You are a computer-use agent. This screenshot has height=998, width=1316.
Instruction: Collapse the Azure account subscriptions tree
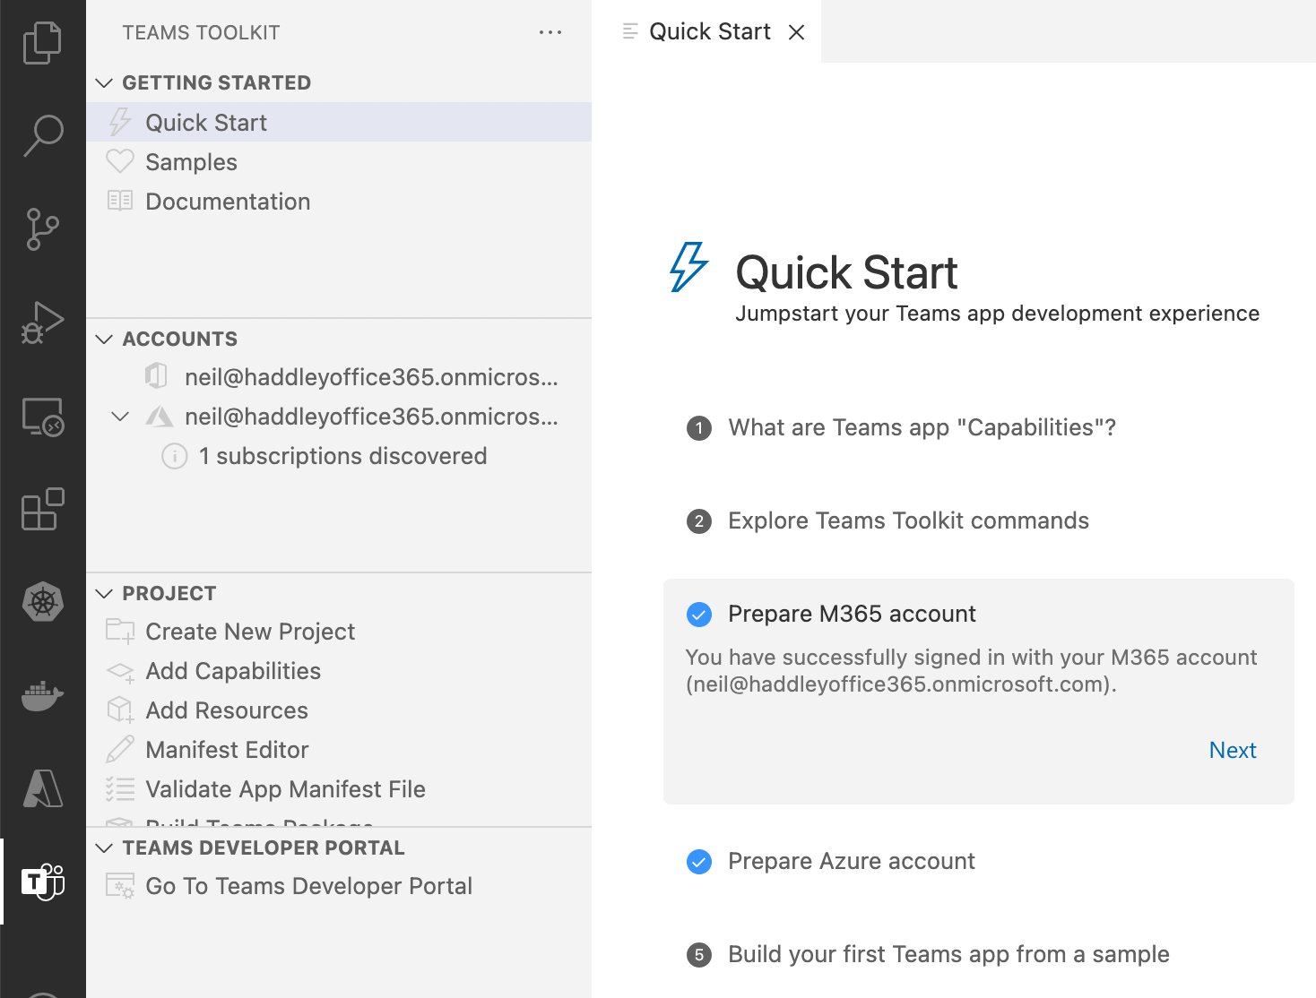[x=120, y=417]
